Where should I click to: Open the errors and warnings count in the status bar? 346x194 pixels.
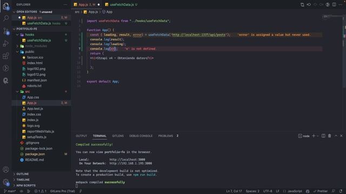[41, 191]
